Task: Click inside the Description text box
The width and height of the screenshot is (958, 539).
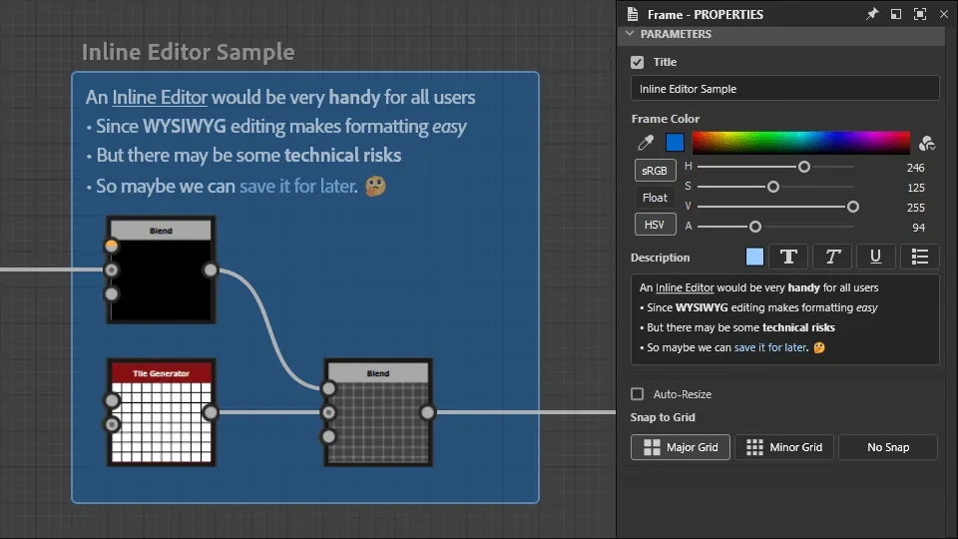Action: point(784,319)
